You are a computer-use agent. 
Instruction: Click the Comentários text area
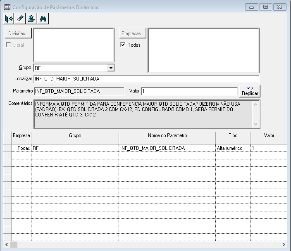[x=143, y=114]
